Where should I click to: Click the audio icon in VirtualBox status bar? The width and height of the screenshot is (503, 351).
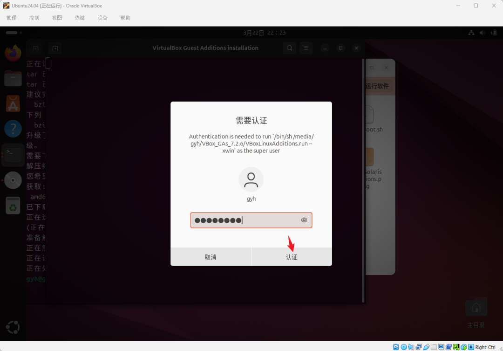click(410, 347)
